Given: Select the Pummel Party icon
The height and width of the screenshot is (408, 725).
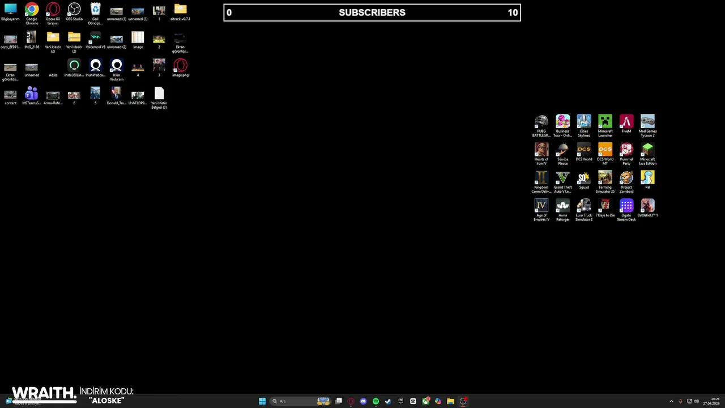Looking at the screenshot, I should (x=626, y=154).
